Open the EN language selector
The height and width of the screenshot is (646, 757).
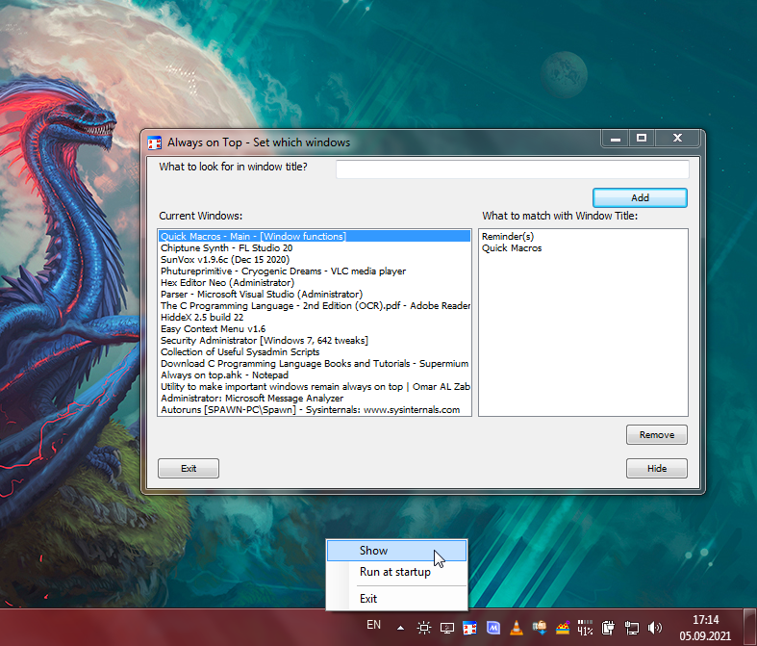[373, 626]
